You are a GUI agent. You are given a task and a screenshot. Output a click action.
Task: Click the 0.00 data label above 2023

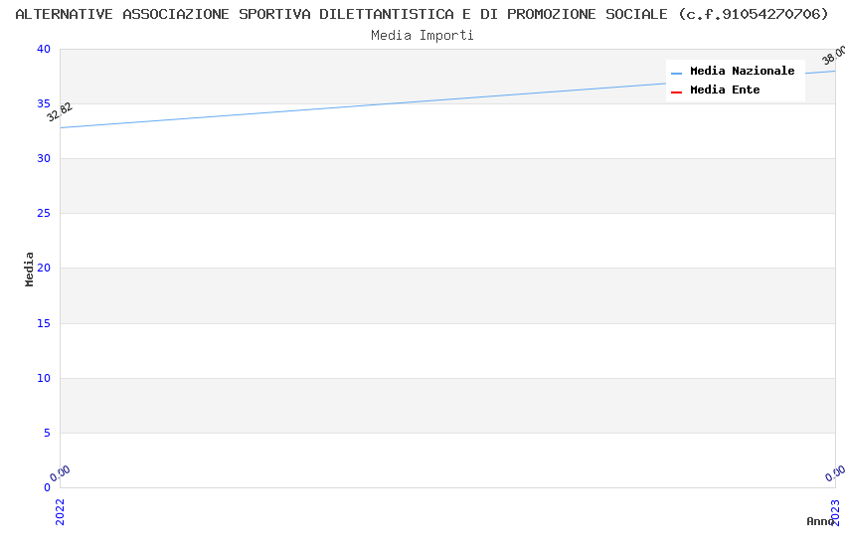tap(835, 473)
